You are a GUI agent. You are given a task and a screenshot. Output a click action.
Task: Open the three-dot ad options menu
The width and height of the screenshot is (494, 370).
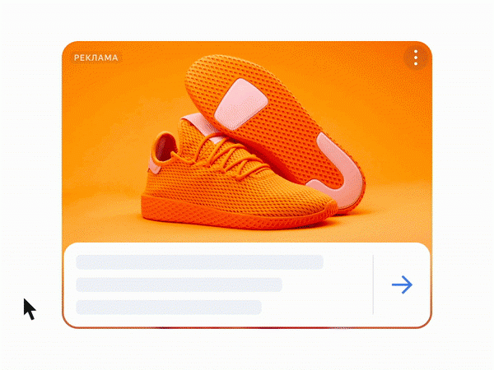(416, 58)
